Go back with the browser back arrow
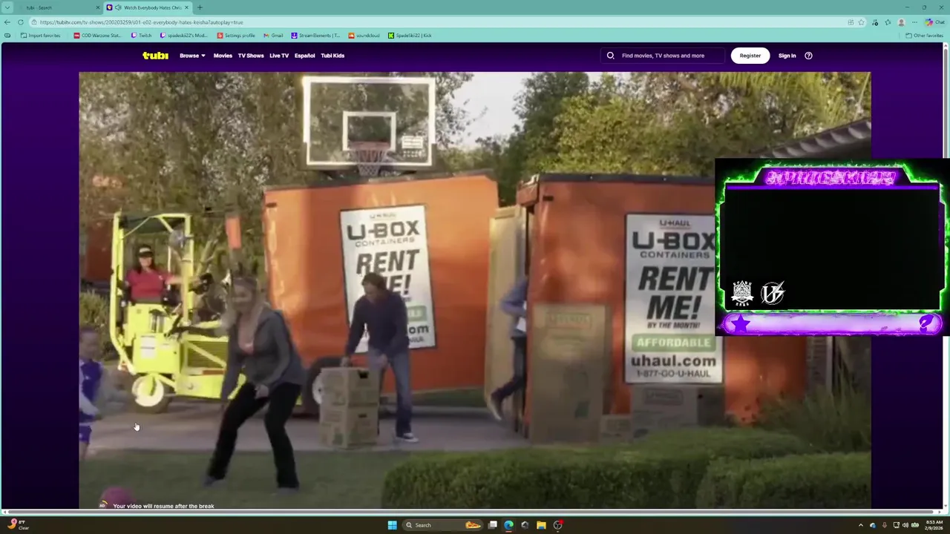The height and width of the screenshot is (534, 950). click(7, 22)
